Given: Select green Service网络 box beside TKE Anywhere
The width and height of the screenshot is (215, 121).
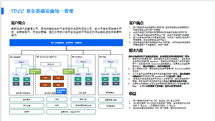Looking at the screenshot, I should point(69,71).
